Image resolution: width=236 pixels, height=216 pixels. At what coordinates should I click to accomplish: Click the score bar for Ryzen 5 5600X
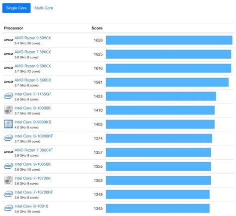click(167, 82)
